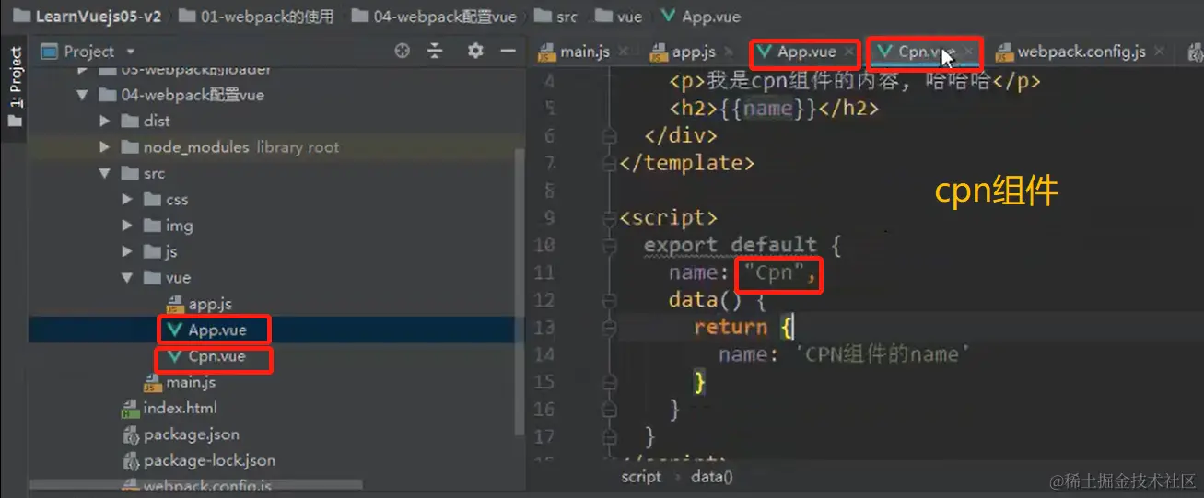This screenshot has width=1204, height=498.
Task: Hide the Project panel with minimize icon
Action: [x=508, y=52]
